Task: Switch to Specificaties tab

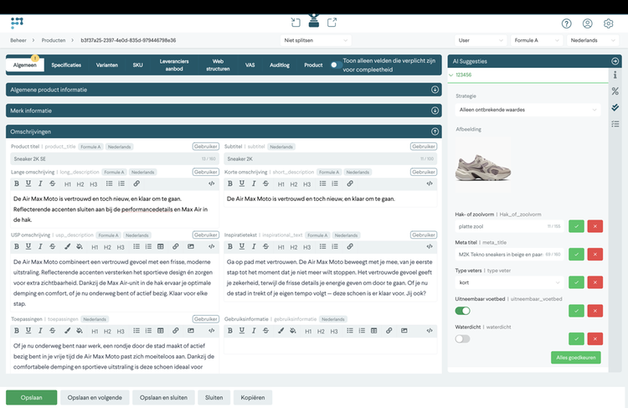Action: (x=66, y=65)
